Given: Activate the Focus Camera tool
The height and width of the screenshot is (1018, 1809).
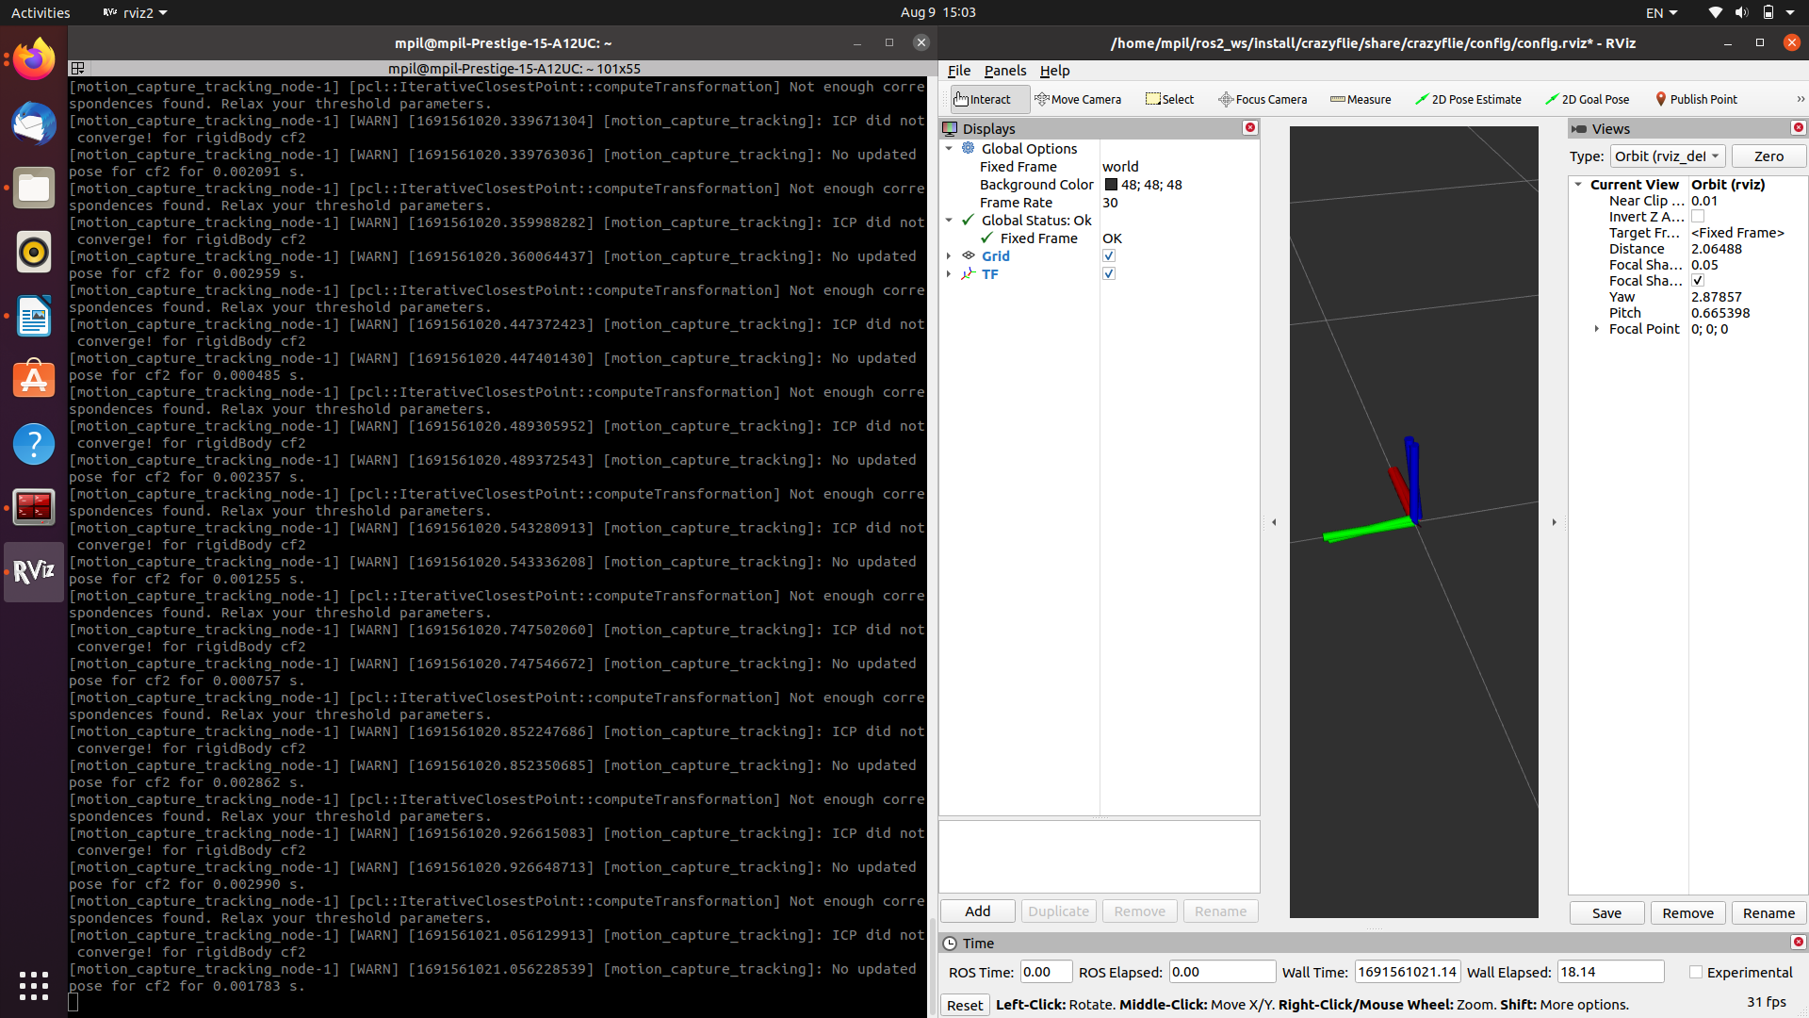Looking at the screenshot, I should pos(1263,99).
